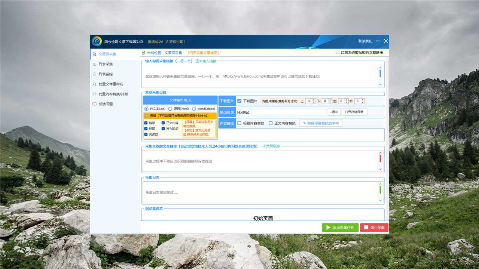Click the 批量文件重命名 headset icon
479x269 pixels.
[94, 84]
